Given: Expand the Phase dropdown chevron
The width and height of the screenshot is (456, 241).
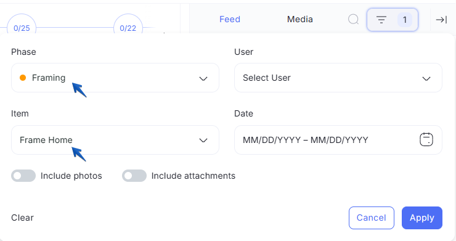Looking at the screenshot, I should tap(203, 78).
